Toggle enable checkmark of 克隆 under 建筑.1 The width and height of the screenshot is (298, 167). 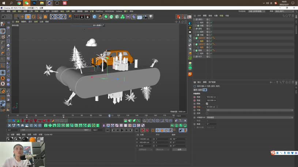pyautogui.click(x=211, y=25)
